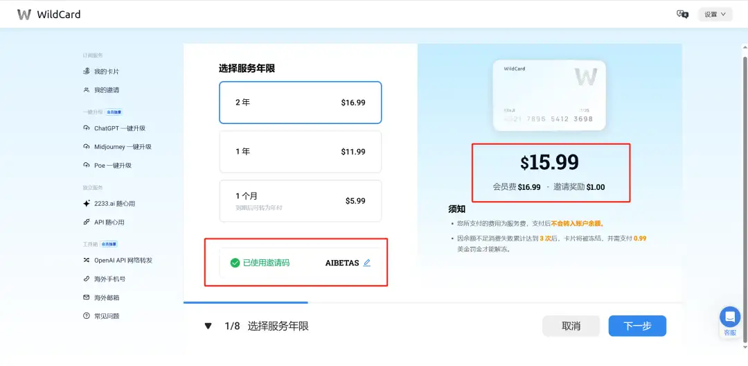Click the WildCard logo icon
This screenshot has width=748, height=366.
coord(24,15)
